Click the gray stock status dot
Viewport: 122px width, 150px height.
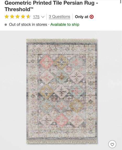pos(6,25)
